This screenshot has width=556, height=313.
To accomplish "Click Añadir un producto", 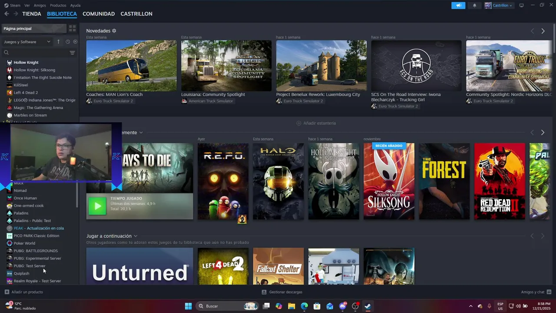I will (24, 292).
